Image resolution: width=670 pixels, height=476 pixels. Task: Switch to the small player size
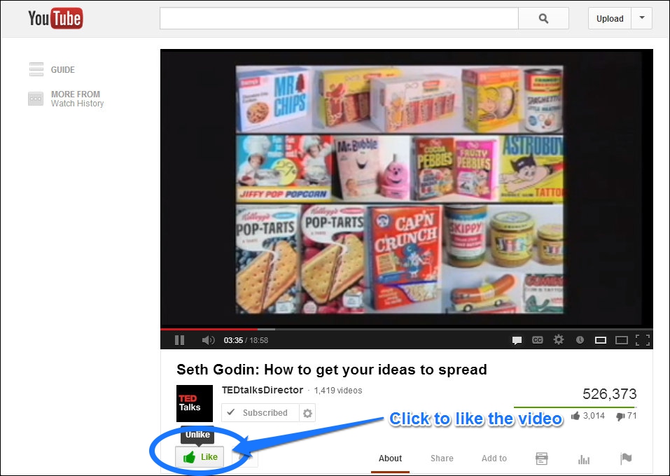tap(601, 340)
